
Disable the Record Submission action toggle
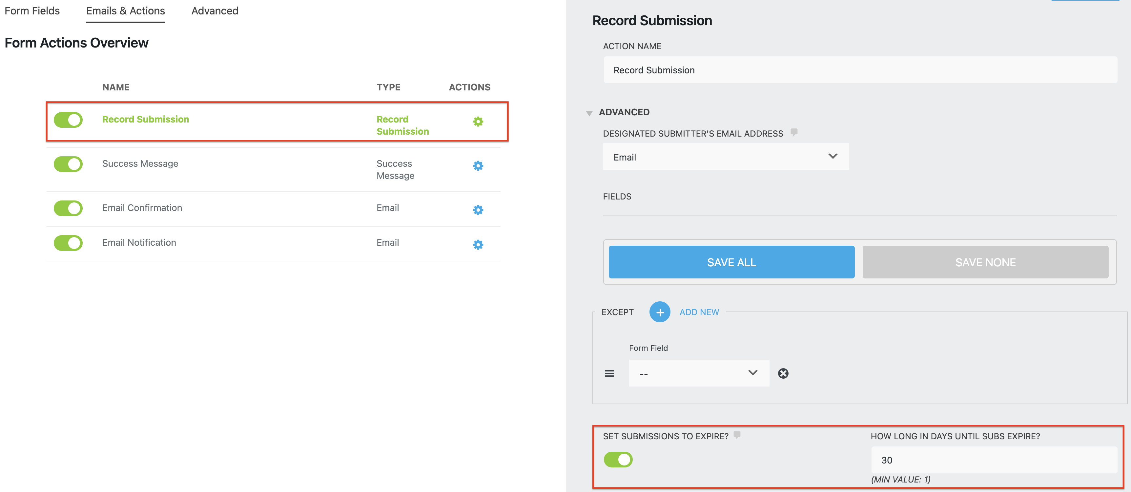[x=68, y=120]
